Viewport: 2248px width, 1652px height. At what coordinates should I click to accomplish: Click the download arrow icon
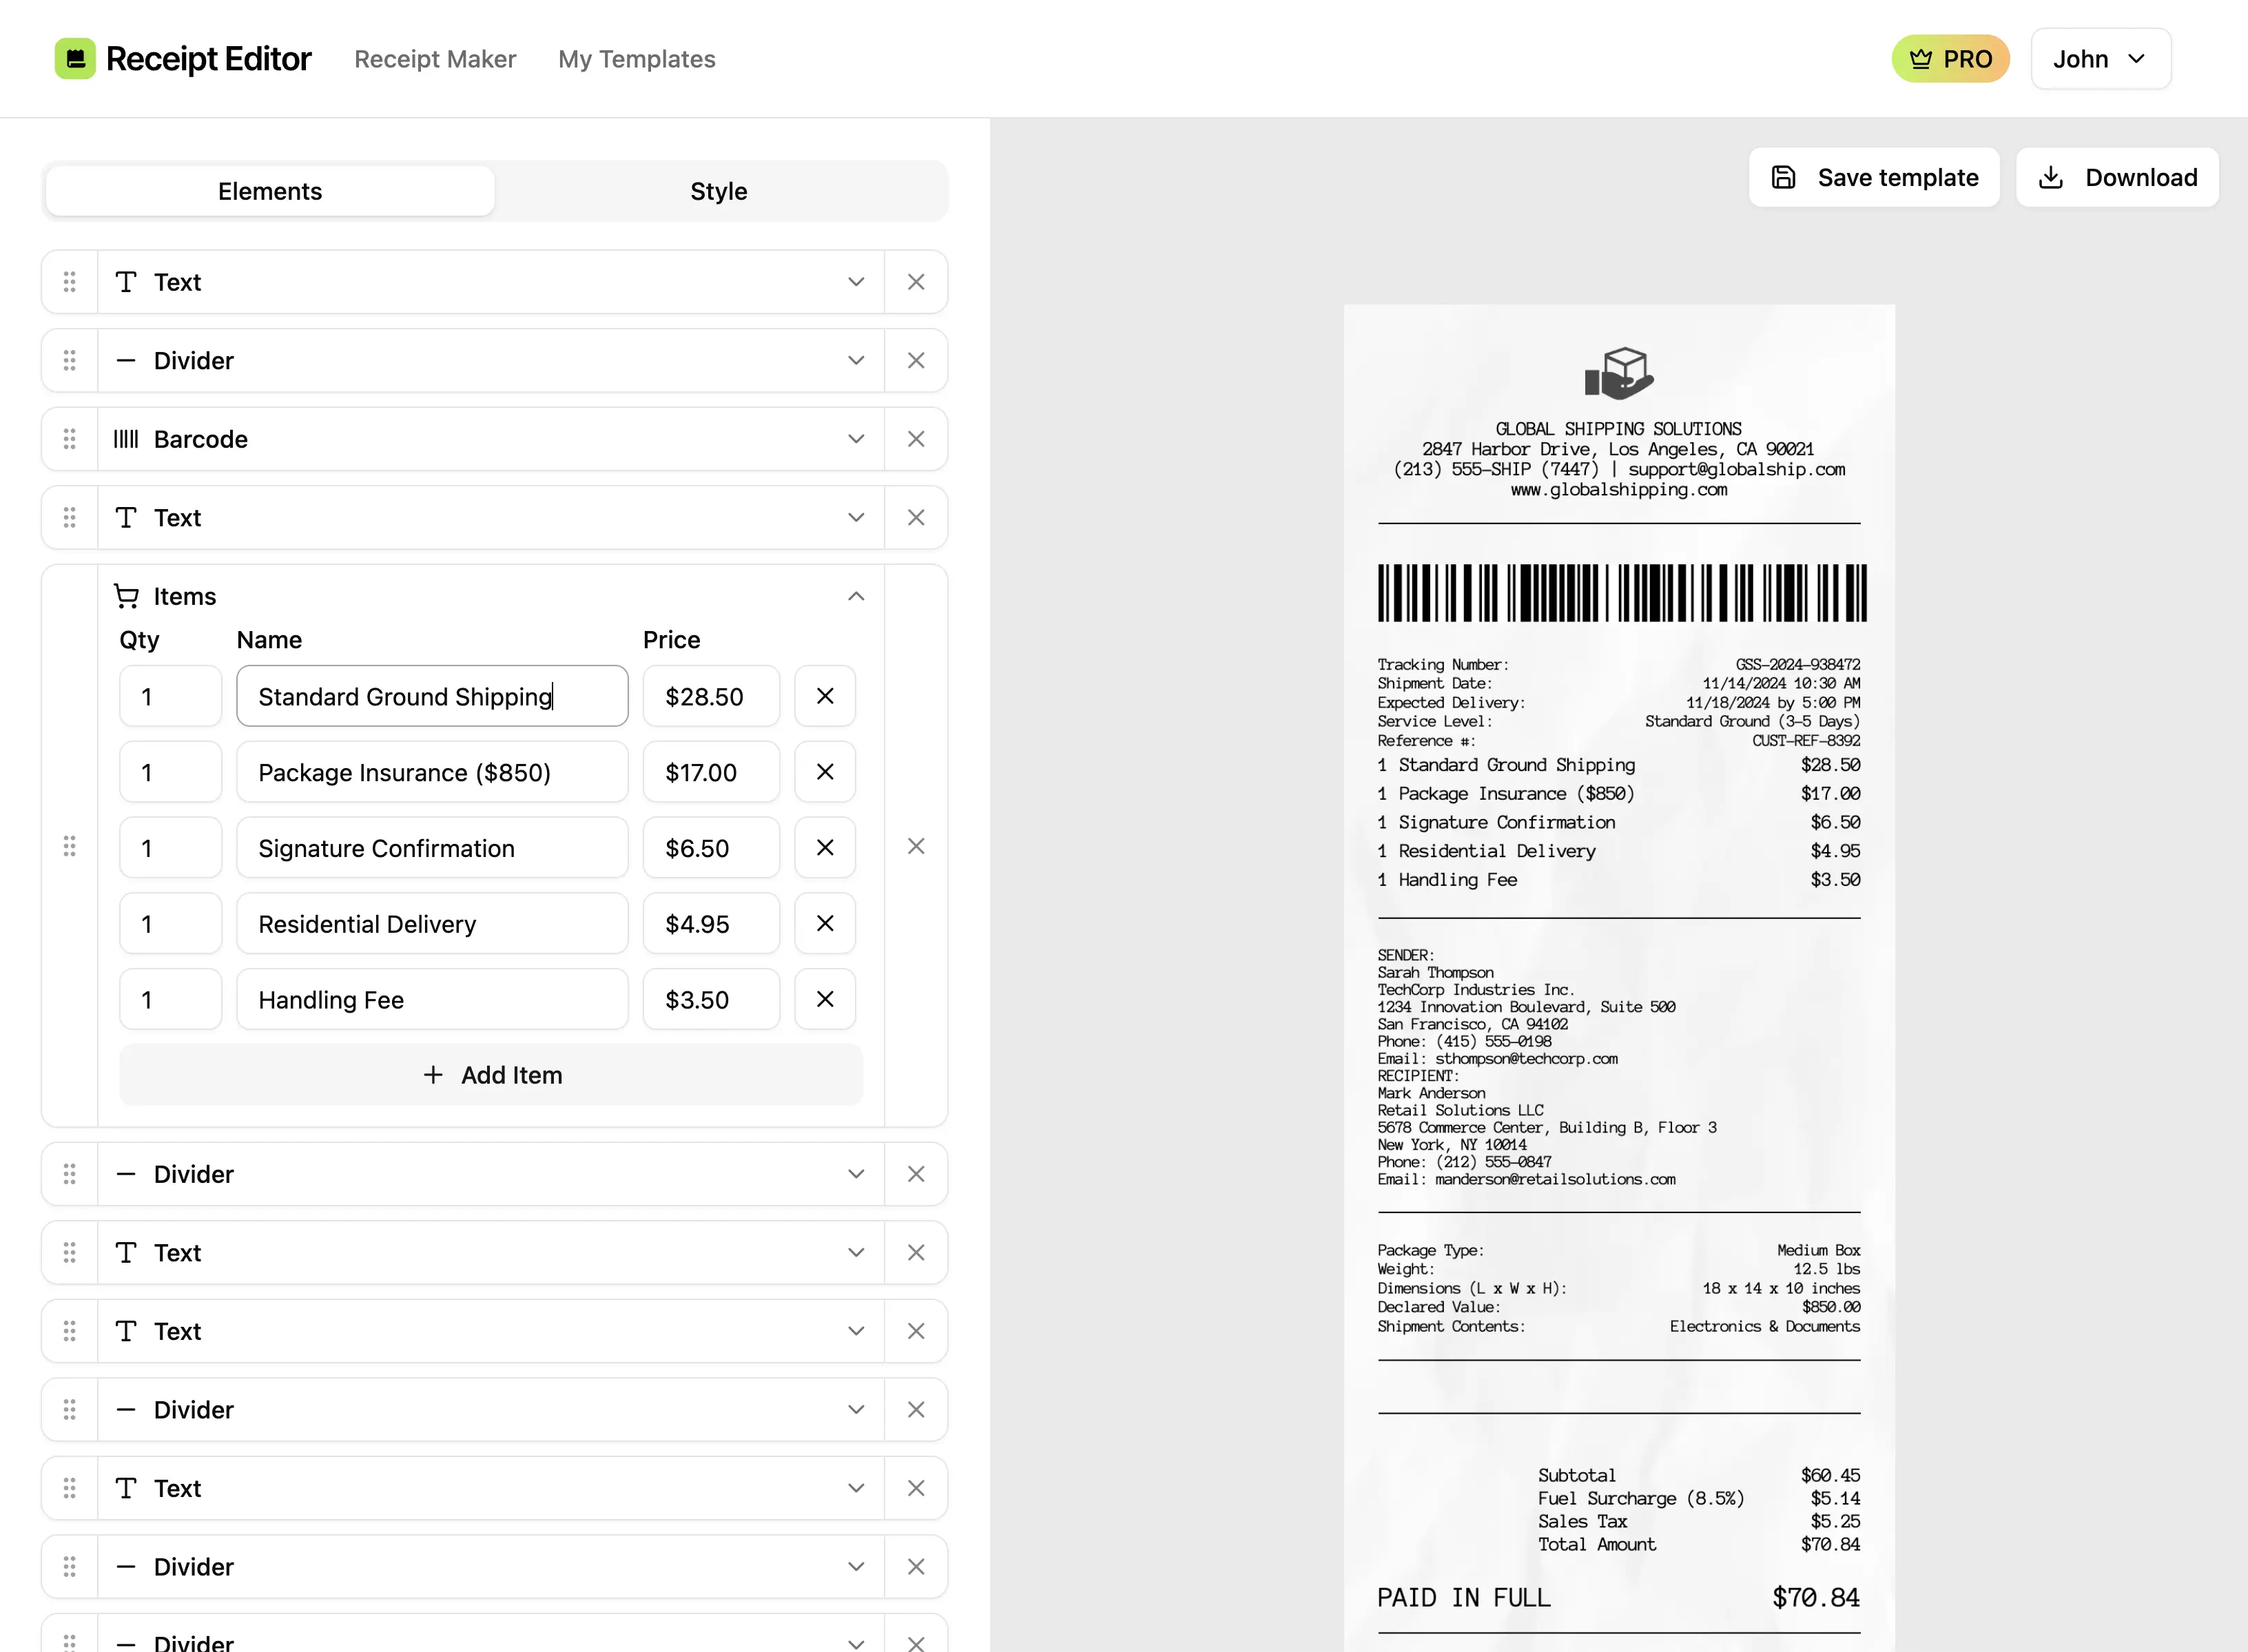coord(2052,177)
